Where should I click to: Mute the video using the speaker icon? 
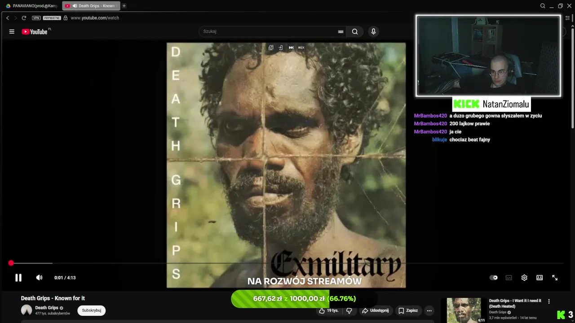tap(39, 278)
